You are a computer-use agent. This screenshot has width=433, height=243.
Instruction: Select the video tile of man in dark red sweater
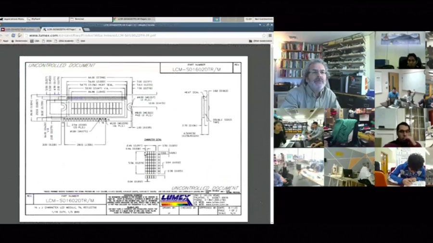(400, 128)
